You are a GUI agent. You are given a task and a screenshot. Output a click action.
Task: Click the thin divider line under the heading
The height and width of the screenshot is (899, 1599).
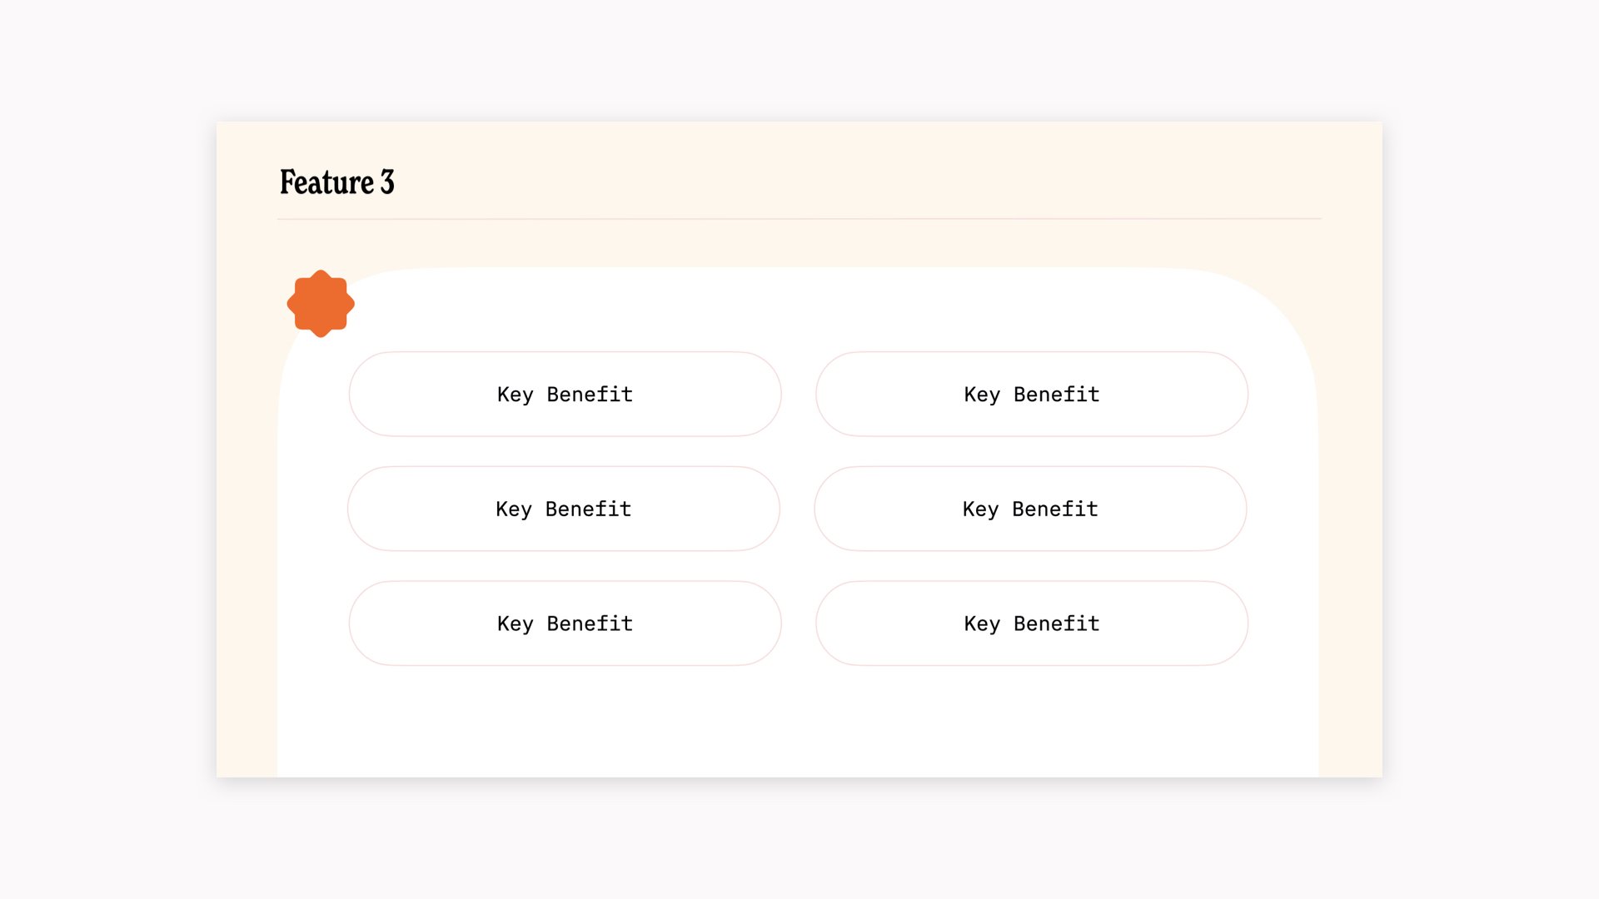799,219
